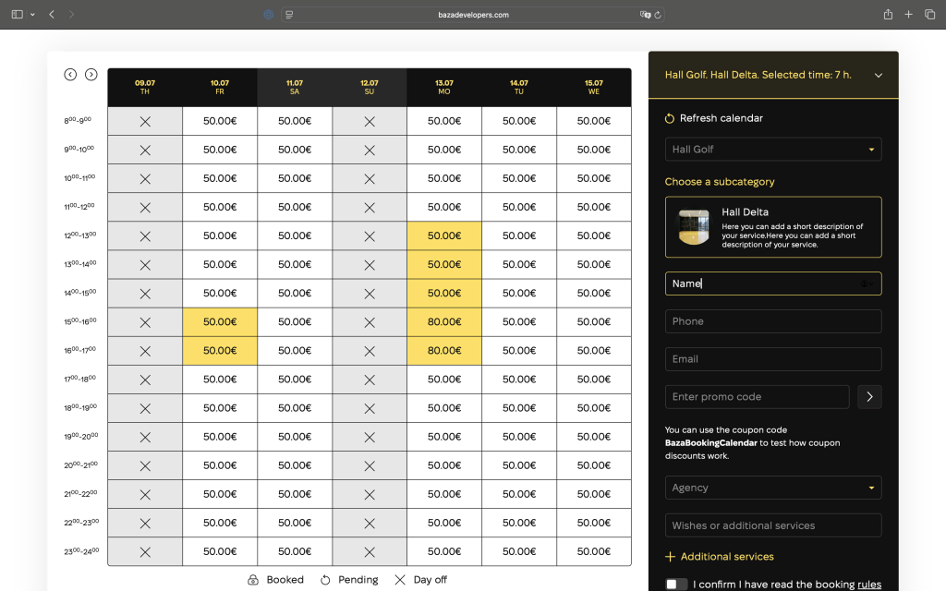
Task: Click the Pending legend icon
Action: (325, 580)
